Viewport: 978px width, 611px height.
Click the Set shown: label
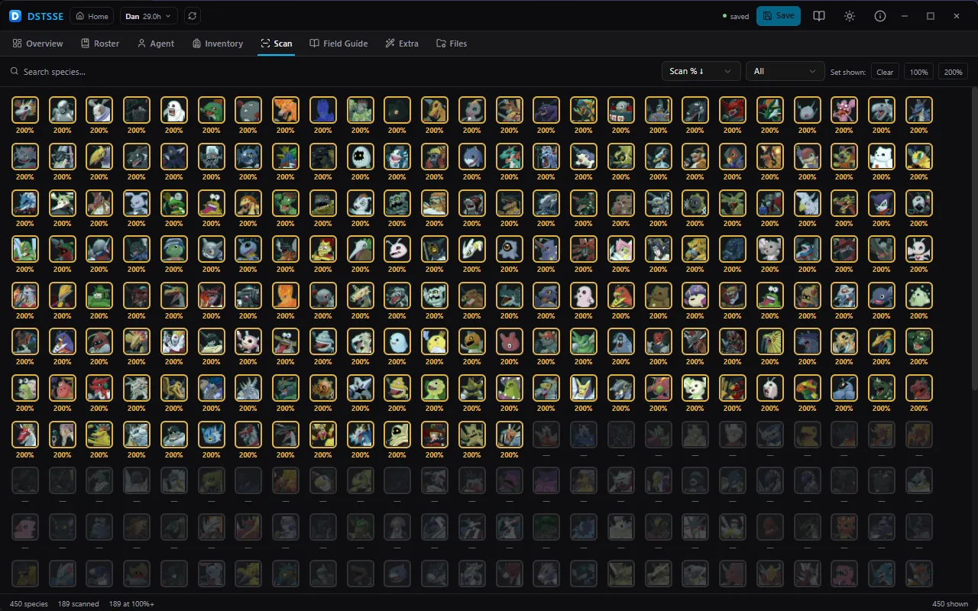click(848, 72)
